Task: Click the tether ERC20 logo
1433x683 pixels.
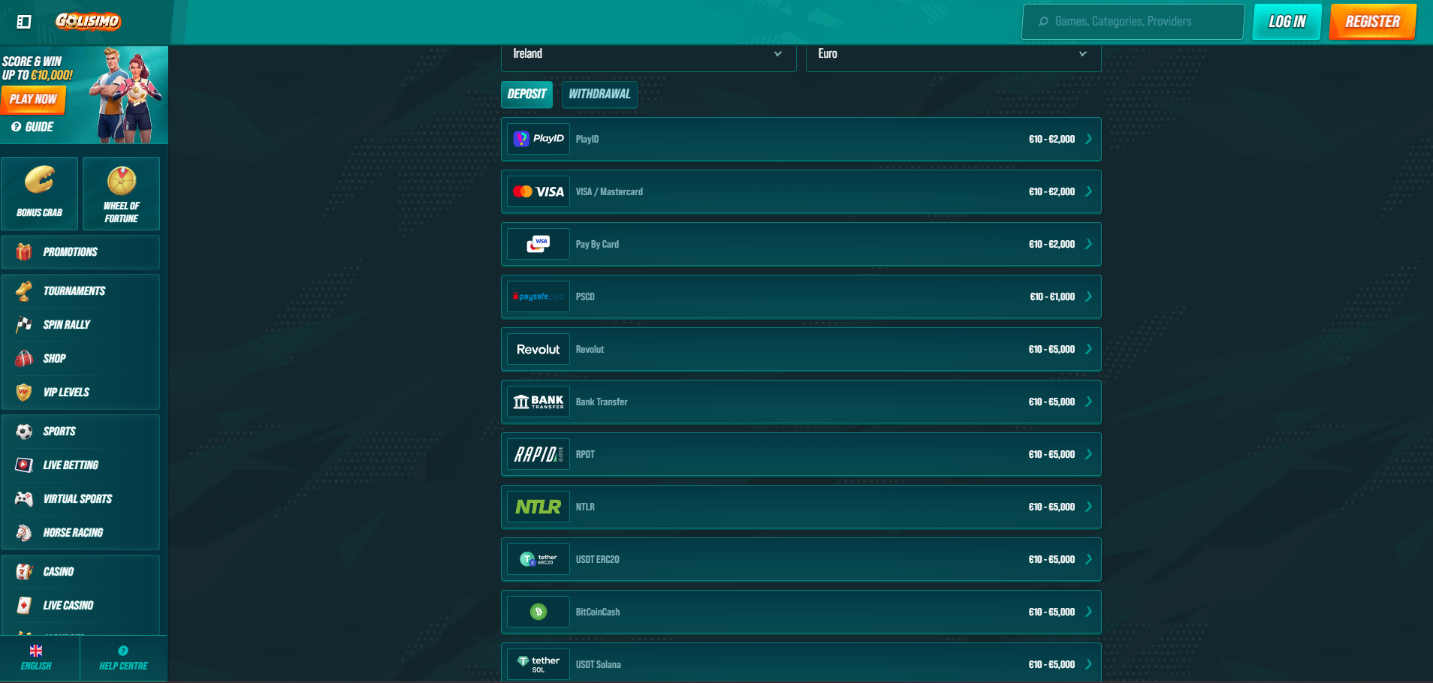Action: pos(539,559)
